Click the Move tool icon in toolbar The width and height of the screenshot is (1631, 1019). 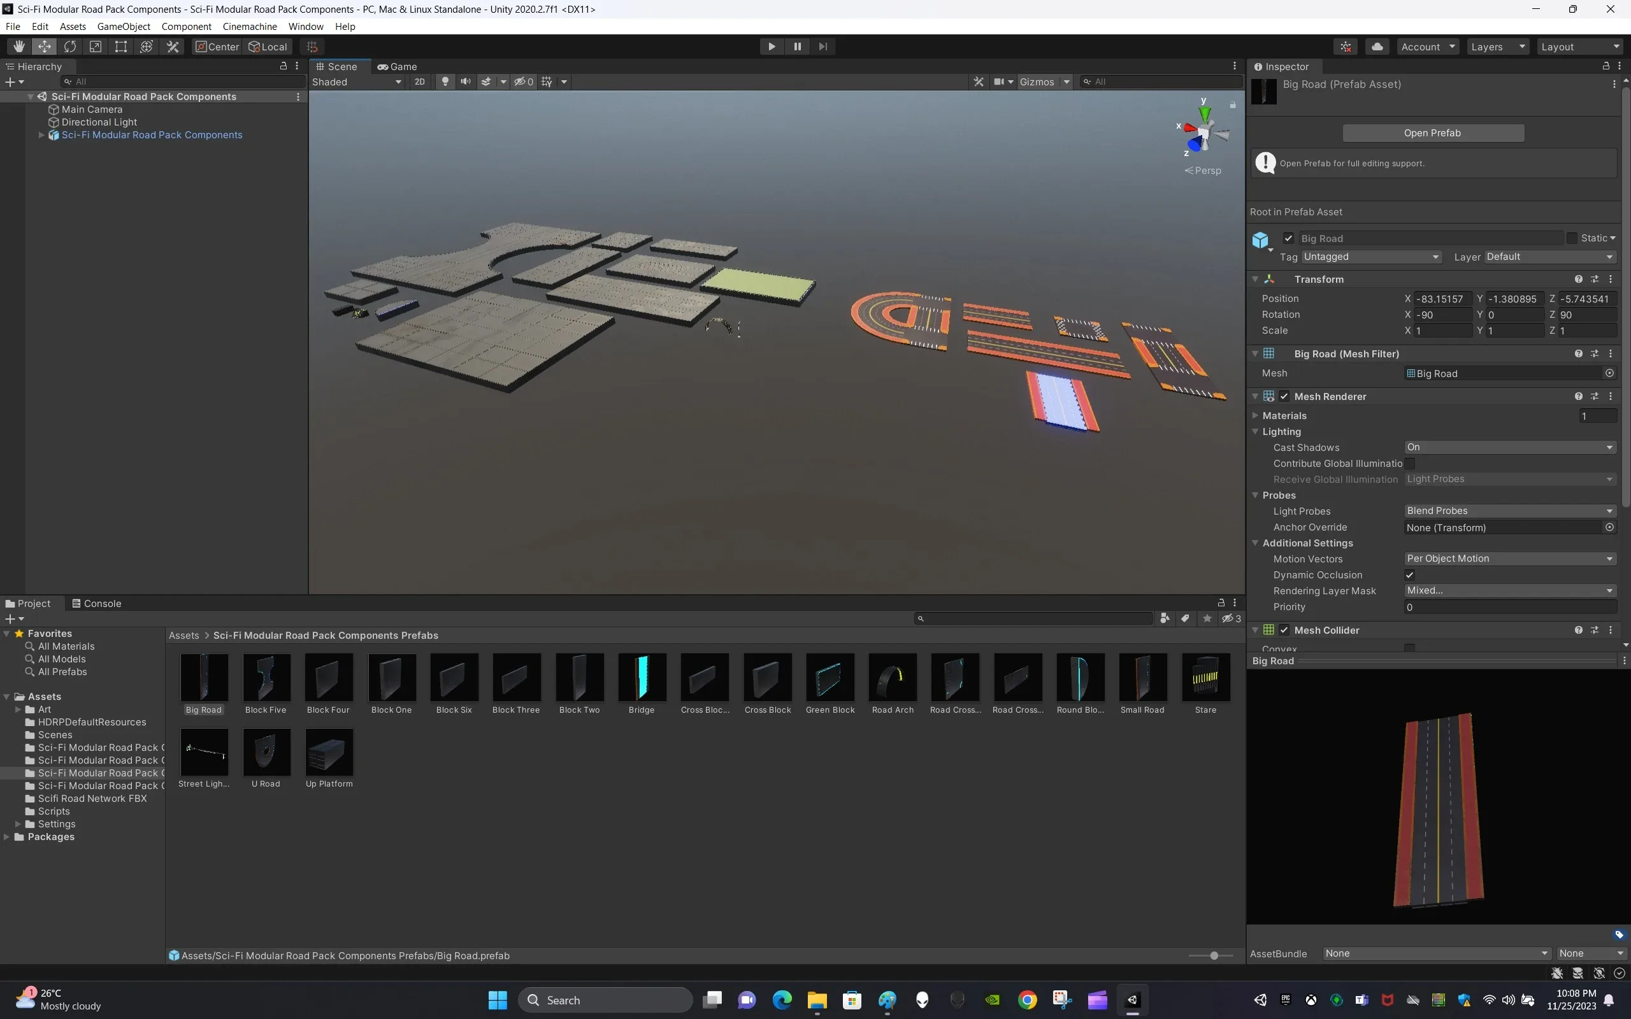43,46
